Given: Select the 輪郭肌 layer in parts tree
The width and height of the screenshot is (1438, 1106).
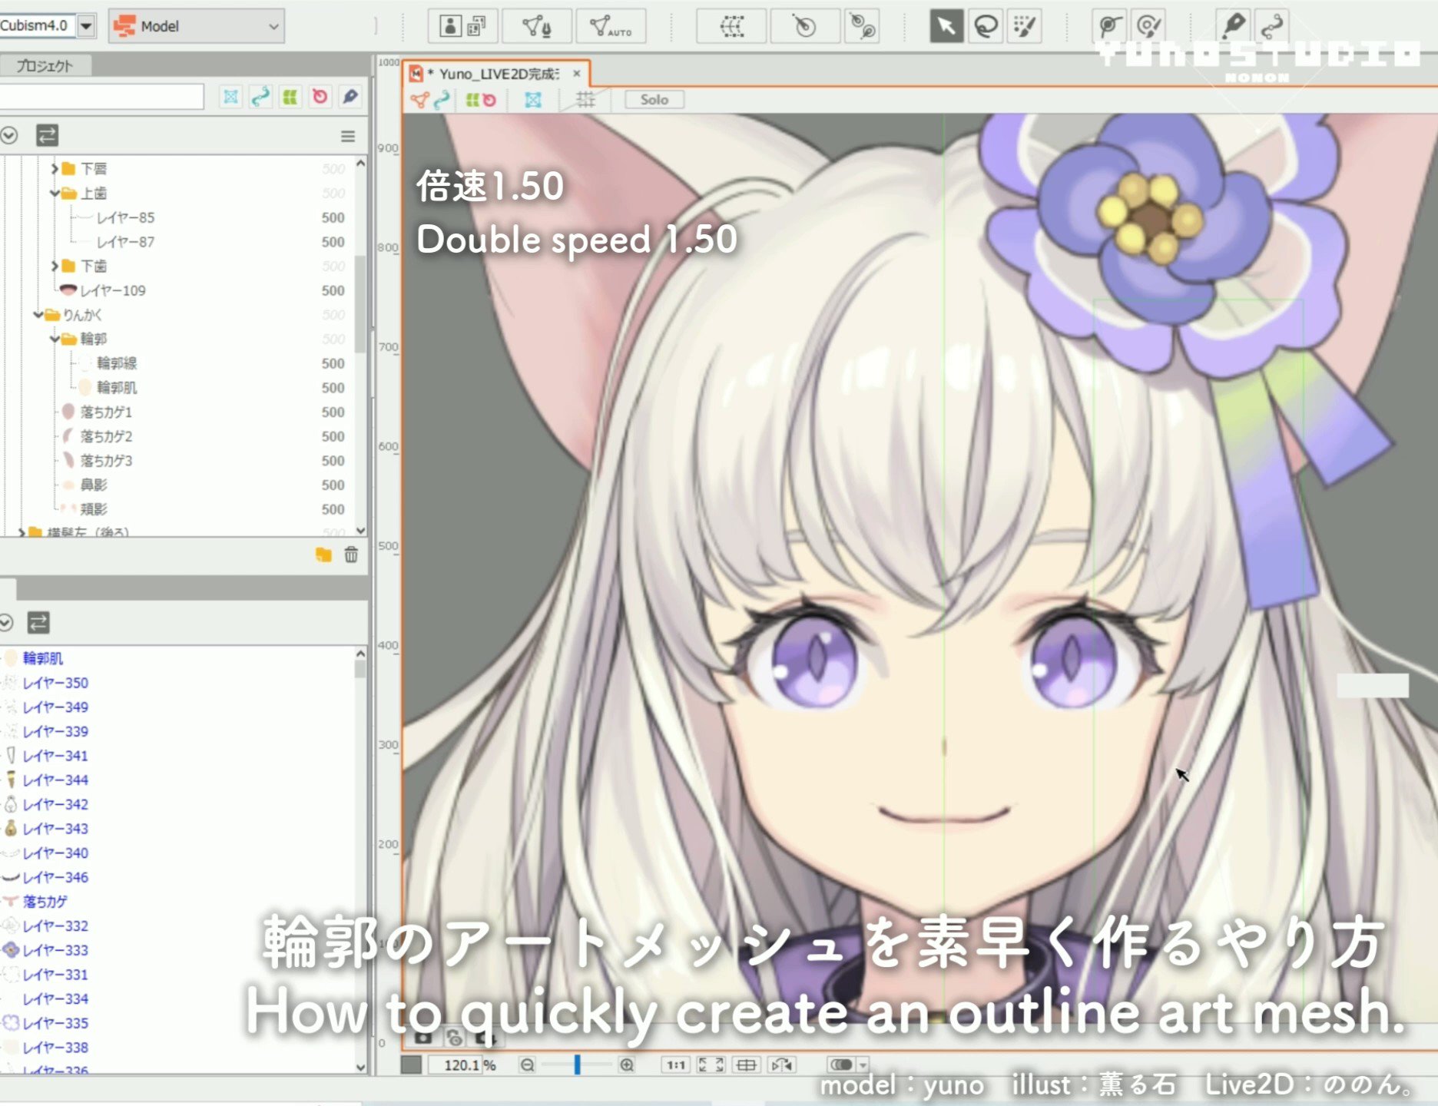Looking at the screenshot, I should [x=116, y=388].
